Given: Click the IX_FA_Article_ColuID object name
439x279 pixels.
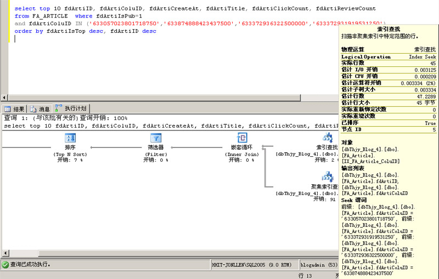Looking at the screenshot, I should [371, 161].
